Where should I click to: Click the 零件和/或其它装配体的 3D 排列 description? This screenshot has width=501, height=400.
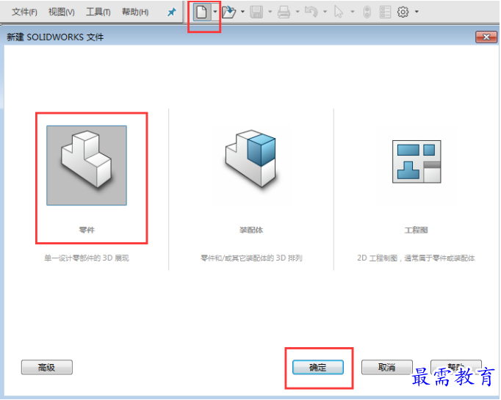coord(251,258)
